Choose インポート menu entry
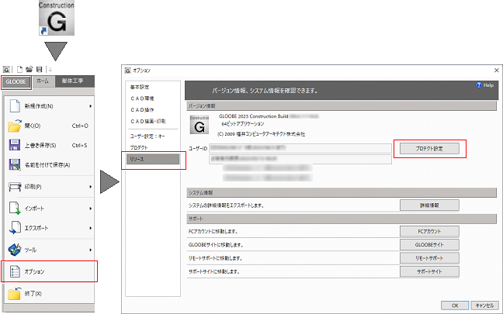Image resolution: width=503 pixels, height=314 pixels. coord(50,209)
